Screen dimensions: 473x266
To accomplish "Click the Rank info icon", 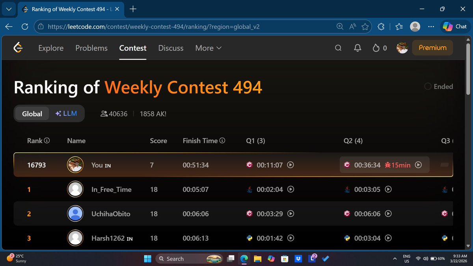I will pyautogui.click(x=47, y=141).
